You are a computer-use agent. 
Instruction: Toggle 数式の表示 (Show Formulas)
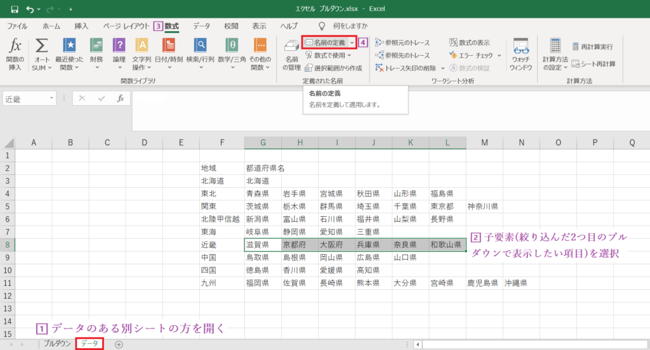[x=470, y=42]
